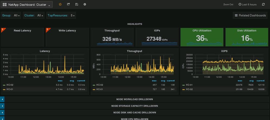Image resolution: width=270 pixels, height=120 pixels.
Task: Click the green CPU Utilization panel
Action: pyautogui.click(x=202, y=37)
